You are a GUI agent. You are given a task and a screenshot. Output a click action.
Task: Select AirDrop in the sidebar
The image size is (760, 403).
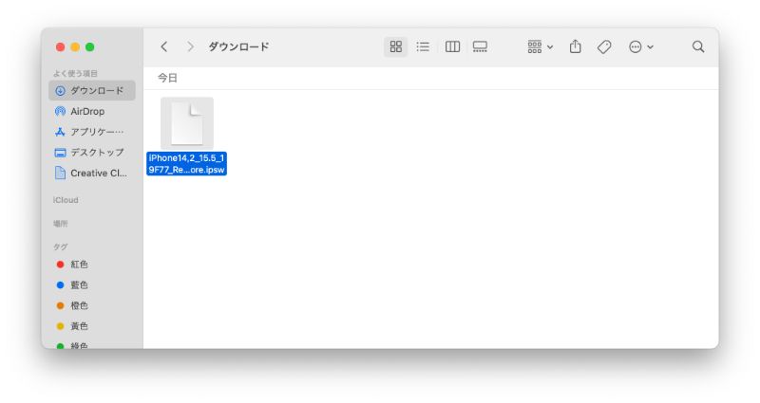[x=92, y=111]
